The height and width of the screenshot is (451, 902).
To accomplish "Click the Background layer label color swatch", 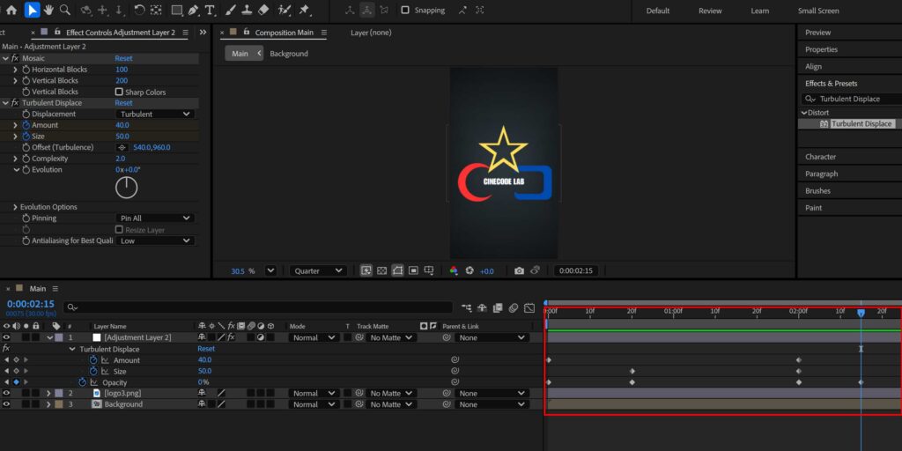I will tap(59, 404).
